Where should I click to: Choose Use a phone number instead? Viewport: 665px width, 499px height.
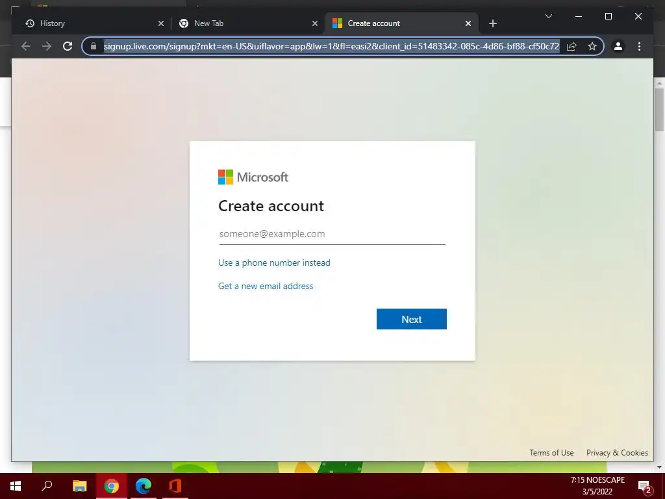(274, 262)
